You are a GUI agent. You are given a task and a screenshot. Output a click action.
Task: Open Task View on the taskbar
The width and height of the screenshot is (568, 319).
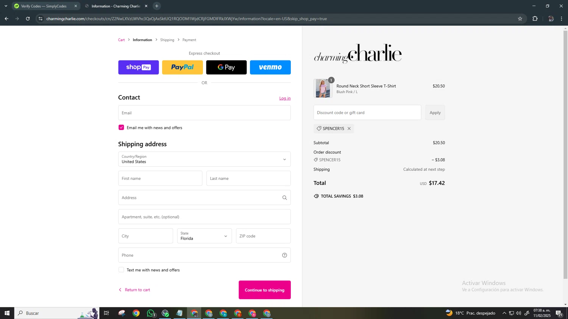coord(106,313)
